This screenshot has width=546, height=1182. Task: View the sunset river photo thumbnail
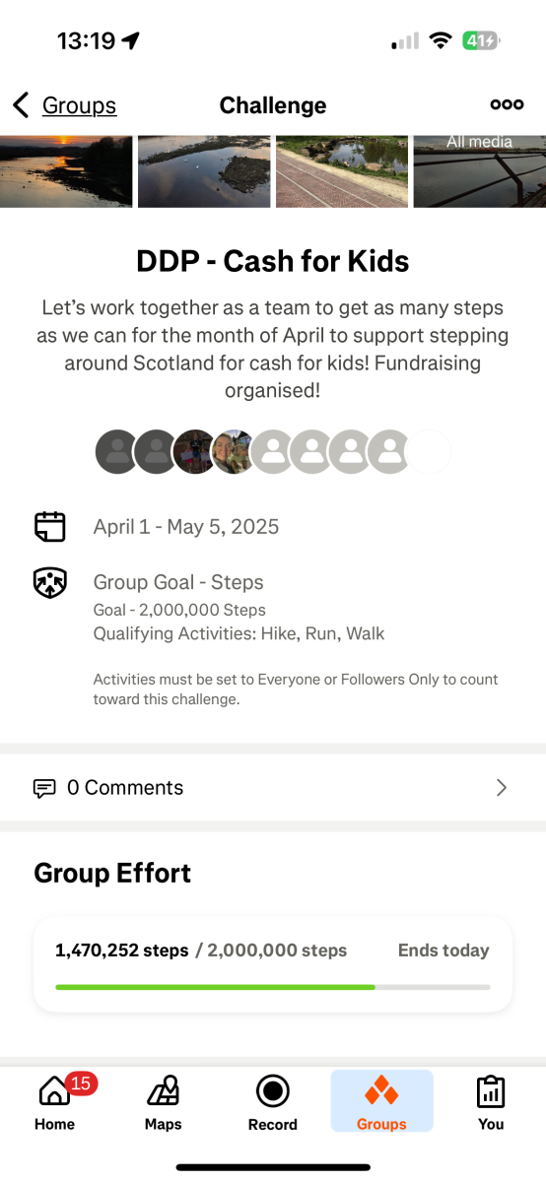coord(66,171)
